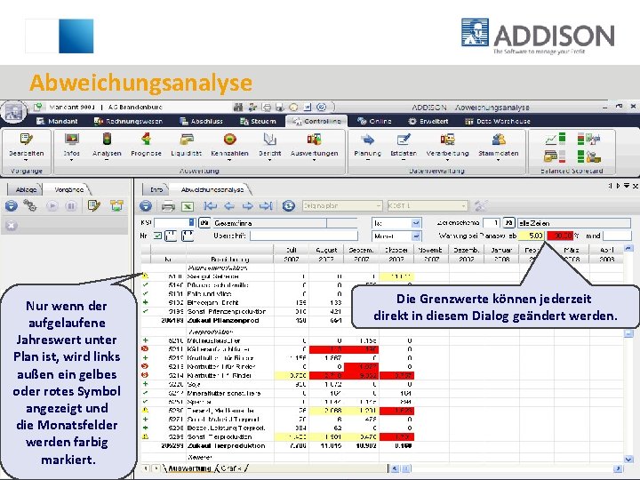
Task: Open the Mandant ribbon tab
Action: click(57, 121)
